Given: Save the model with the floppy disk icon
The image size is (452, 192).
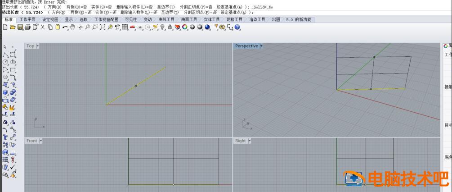Looking at the screenshot, I should click(20, 27).
